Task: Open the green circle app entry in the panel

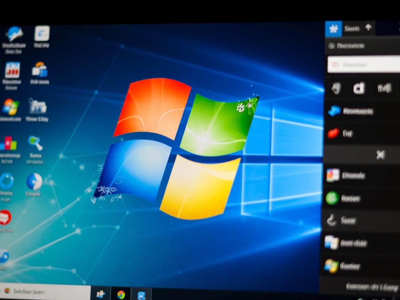Action: point(332,198)
